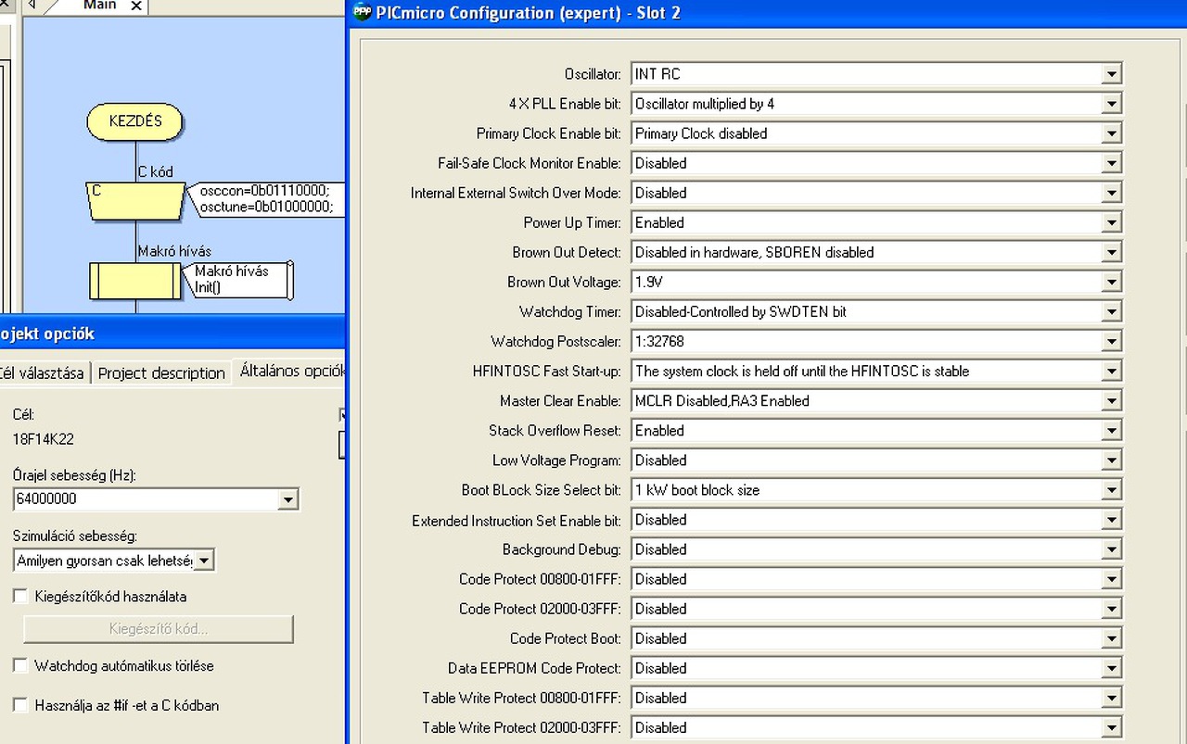Screen dimensions: 1187x744
Task: Open Extended Instruction Set Enable bit dropdown
Action: pos(1112,520)
